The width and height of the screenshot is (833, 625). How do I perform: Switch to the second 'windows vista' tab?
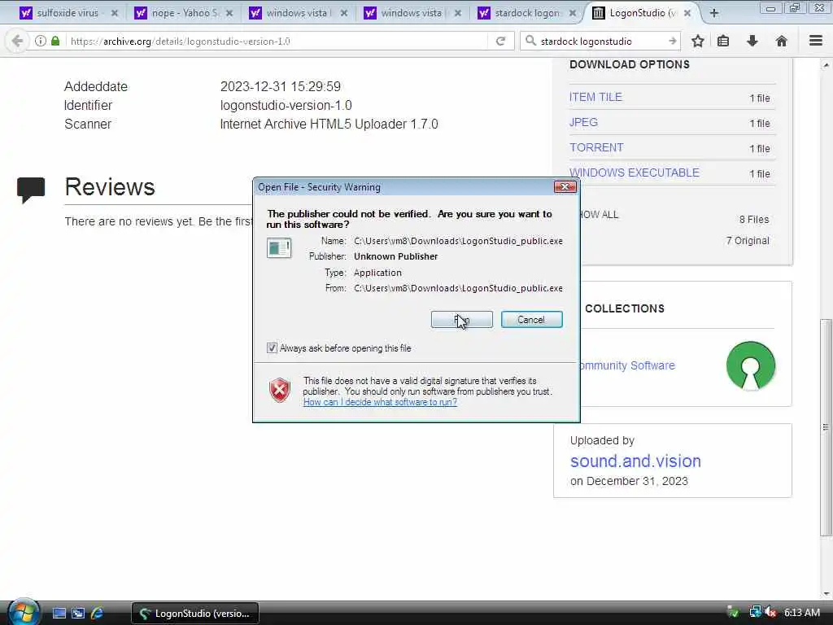click(412, 13)
